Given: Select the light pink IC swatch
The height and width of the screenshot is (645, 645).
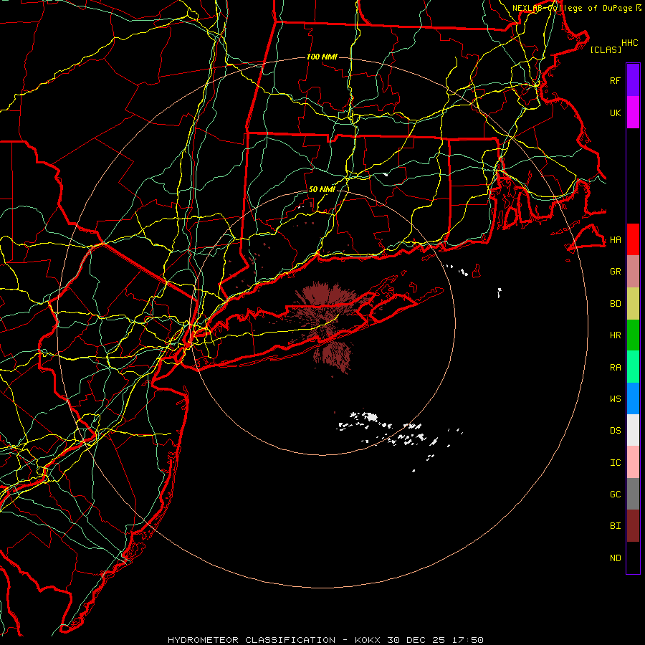Looking at the screenshot, I should [x=633, y=462].
